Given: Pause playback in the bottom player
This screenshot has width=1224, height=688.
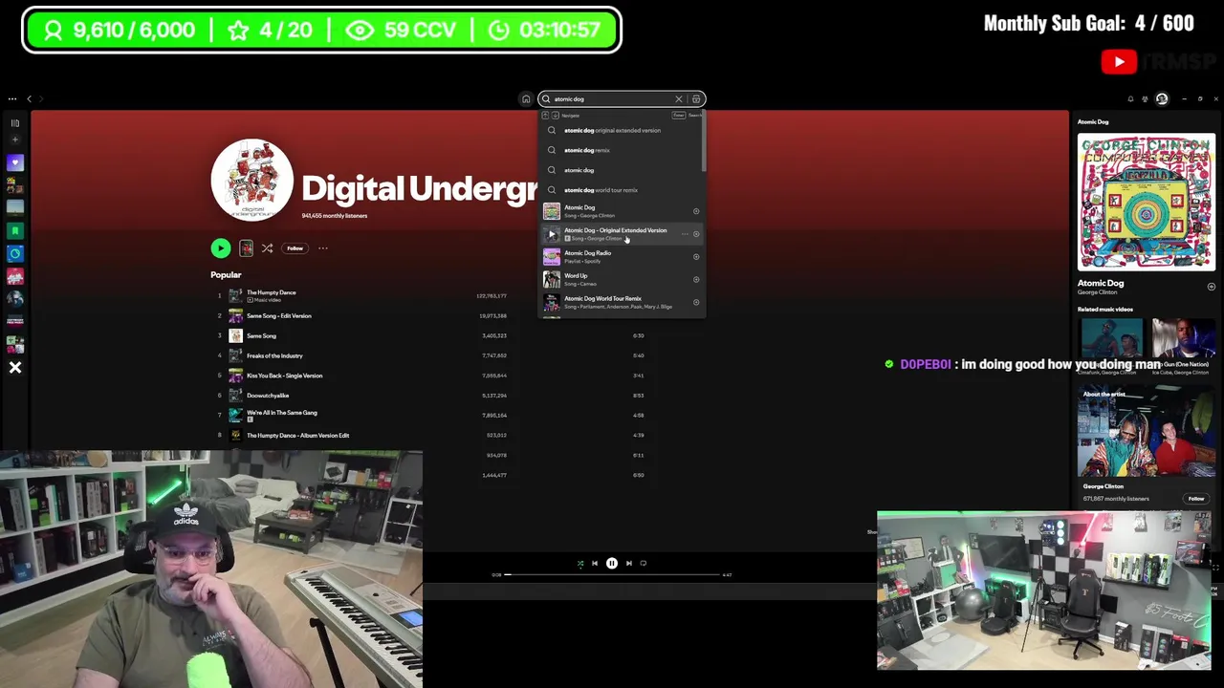Looking at the screenshot, I should pos(612,564).
